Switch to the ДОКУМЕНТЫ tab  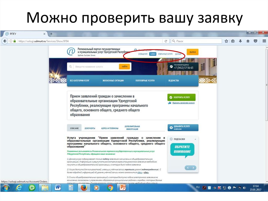(x=90, y=128)
